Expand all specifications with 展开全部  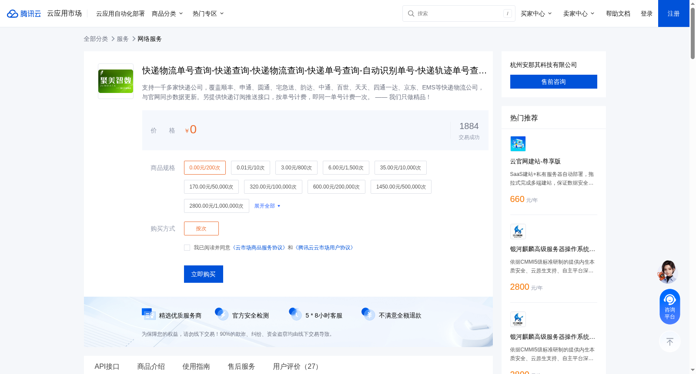point(268,206)
